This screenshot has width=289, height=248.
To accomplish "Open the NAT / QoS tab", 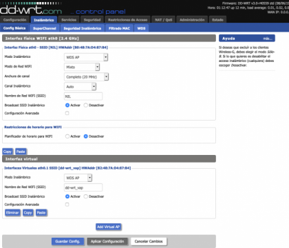I will tap(163, 20).
